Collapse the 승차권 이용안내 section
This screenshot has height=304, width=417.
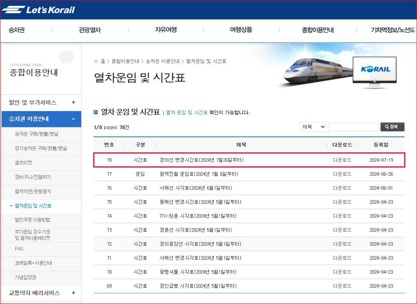point(73,119)
